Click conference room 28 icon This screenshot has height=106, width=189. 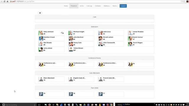[x=100, y=64]
